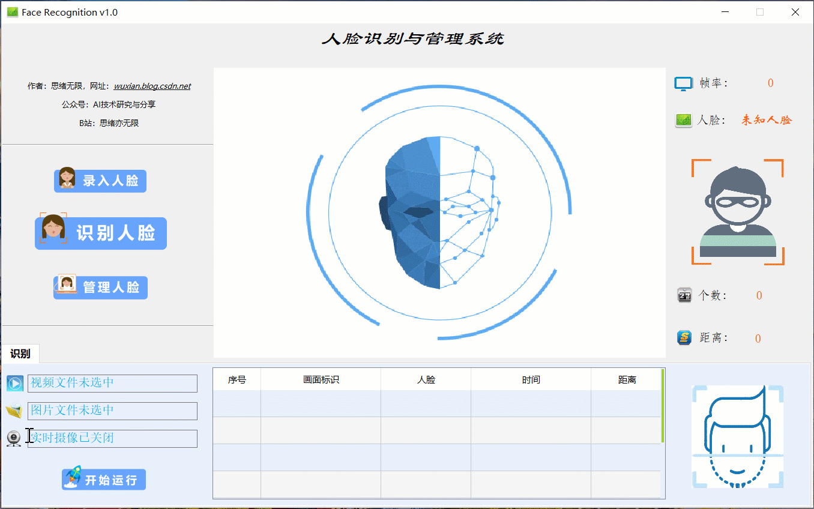The width and height of the screenshot is (814, 509).
Task: Click the green icon beside 人脸 label
Action: point(684,120)
